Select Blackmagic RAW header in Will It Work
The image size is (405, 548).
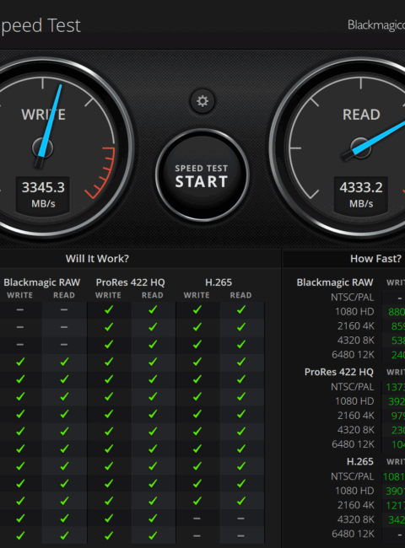(42, 282)
